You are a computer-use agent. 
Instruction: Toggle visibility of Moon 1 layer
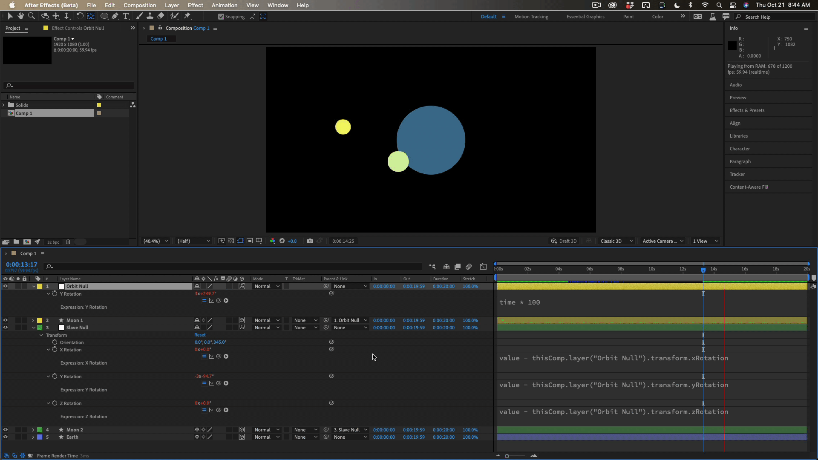[x=6, y=320]
